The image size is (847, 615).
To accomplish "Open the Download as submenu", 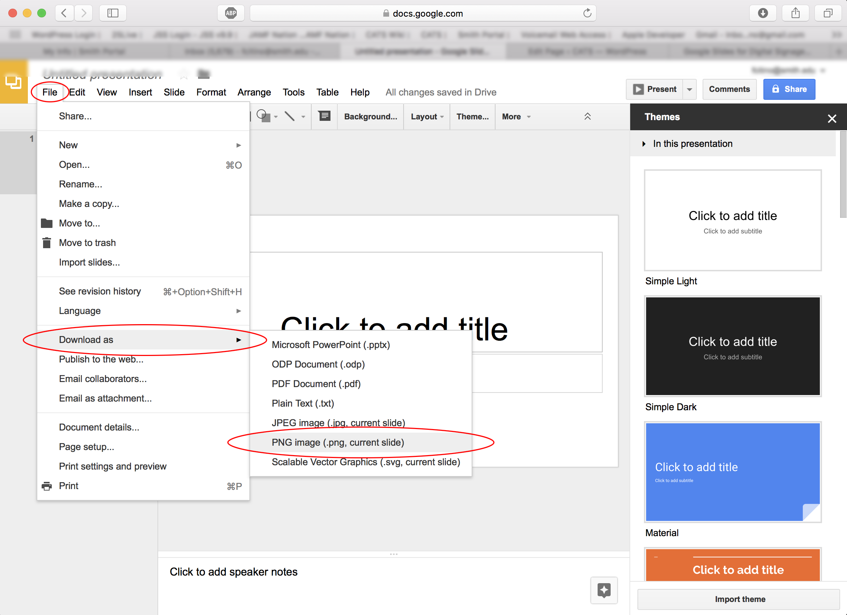I will (x=143, y=340).
